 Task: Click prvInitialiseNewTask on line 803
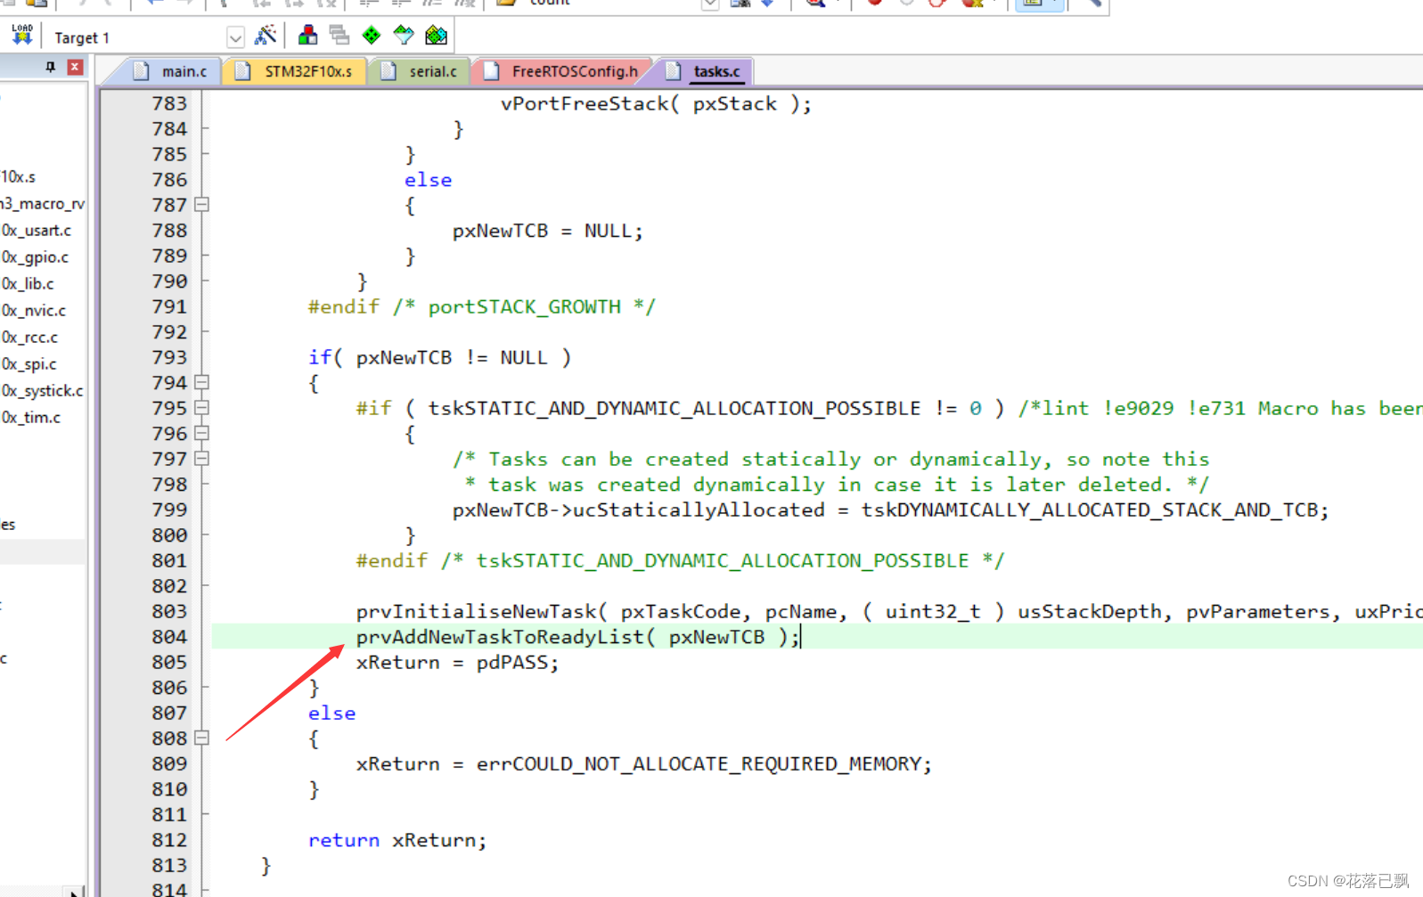(x=476, y=612)
